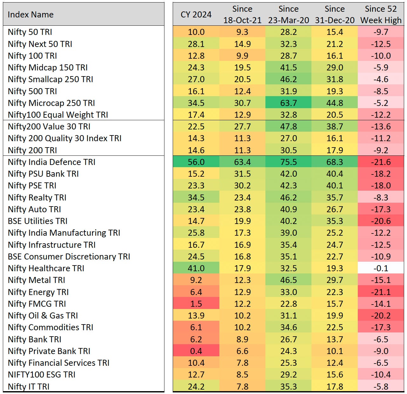Click the NIFTY100 ESG TRI label
This screenshot has height=394, width=407.
42,375
